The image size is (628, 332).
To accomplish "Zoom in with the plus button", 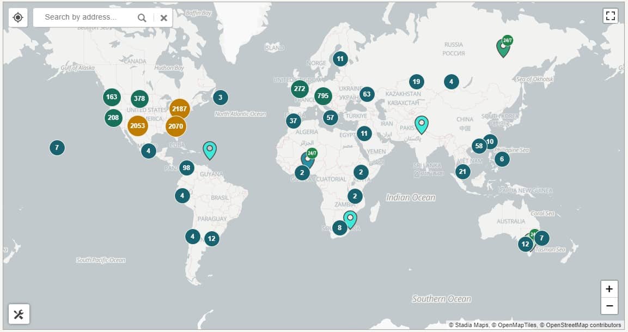I will click(609, 289).
